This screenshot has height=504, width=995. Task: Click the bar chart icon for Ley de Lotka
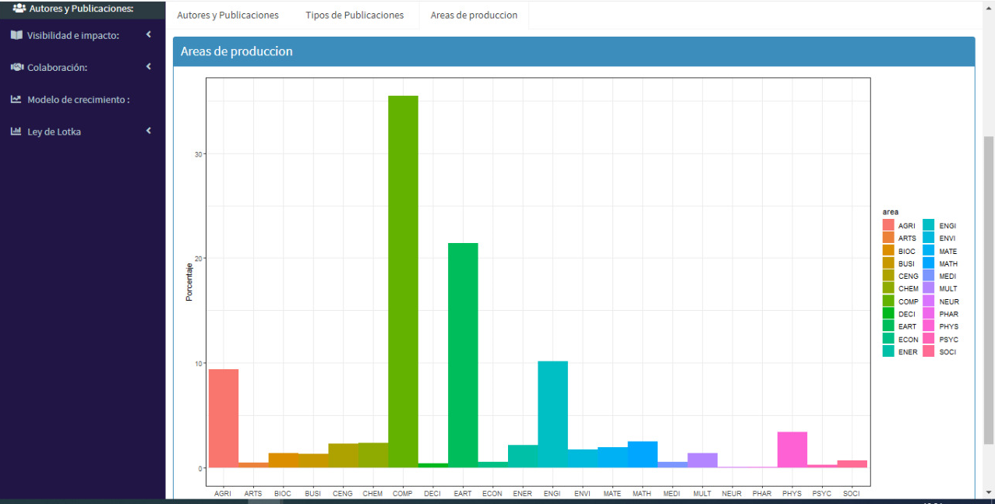coord(16,132)
